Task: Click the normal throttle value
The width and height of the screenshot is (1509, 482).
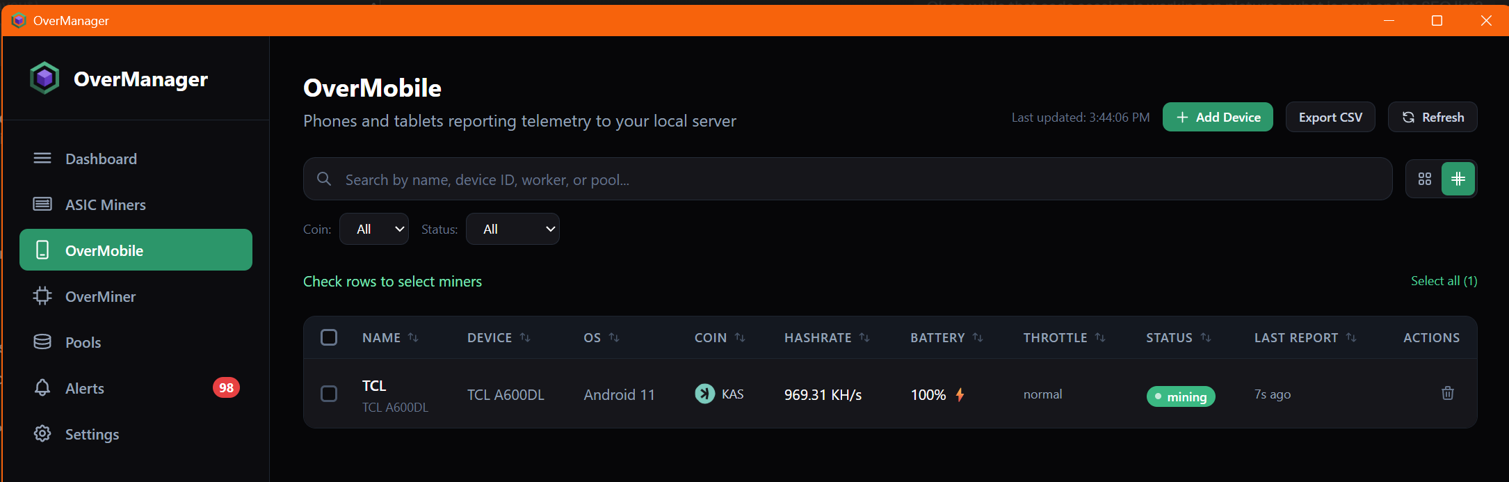Action: pos(1042,394)
